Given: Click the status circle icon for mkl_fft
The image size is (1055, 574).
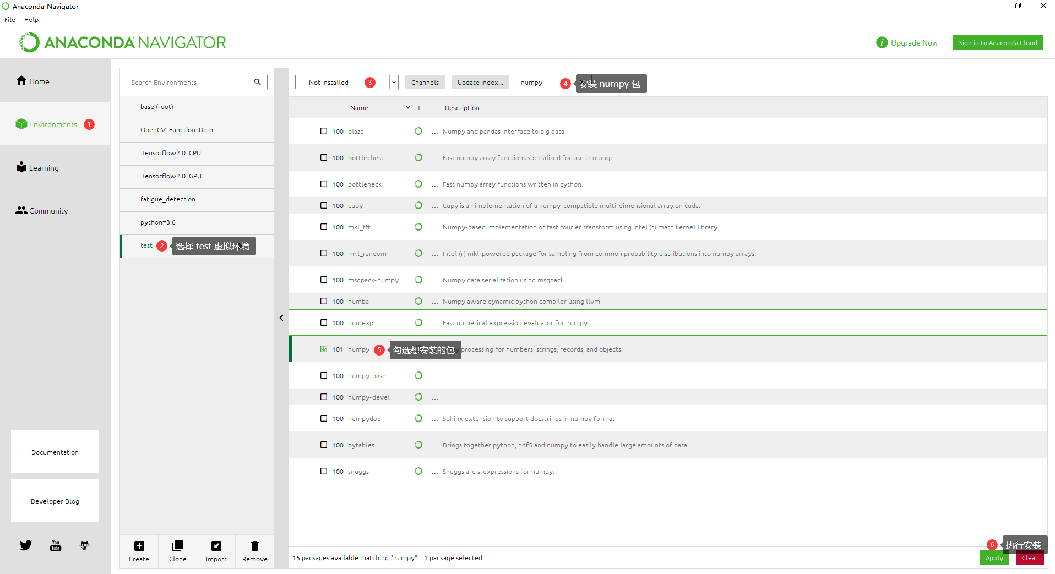Looking at the screenshot, I should (418, 227).
